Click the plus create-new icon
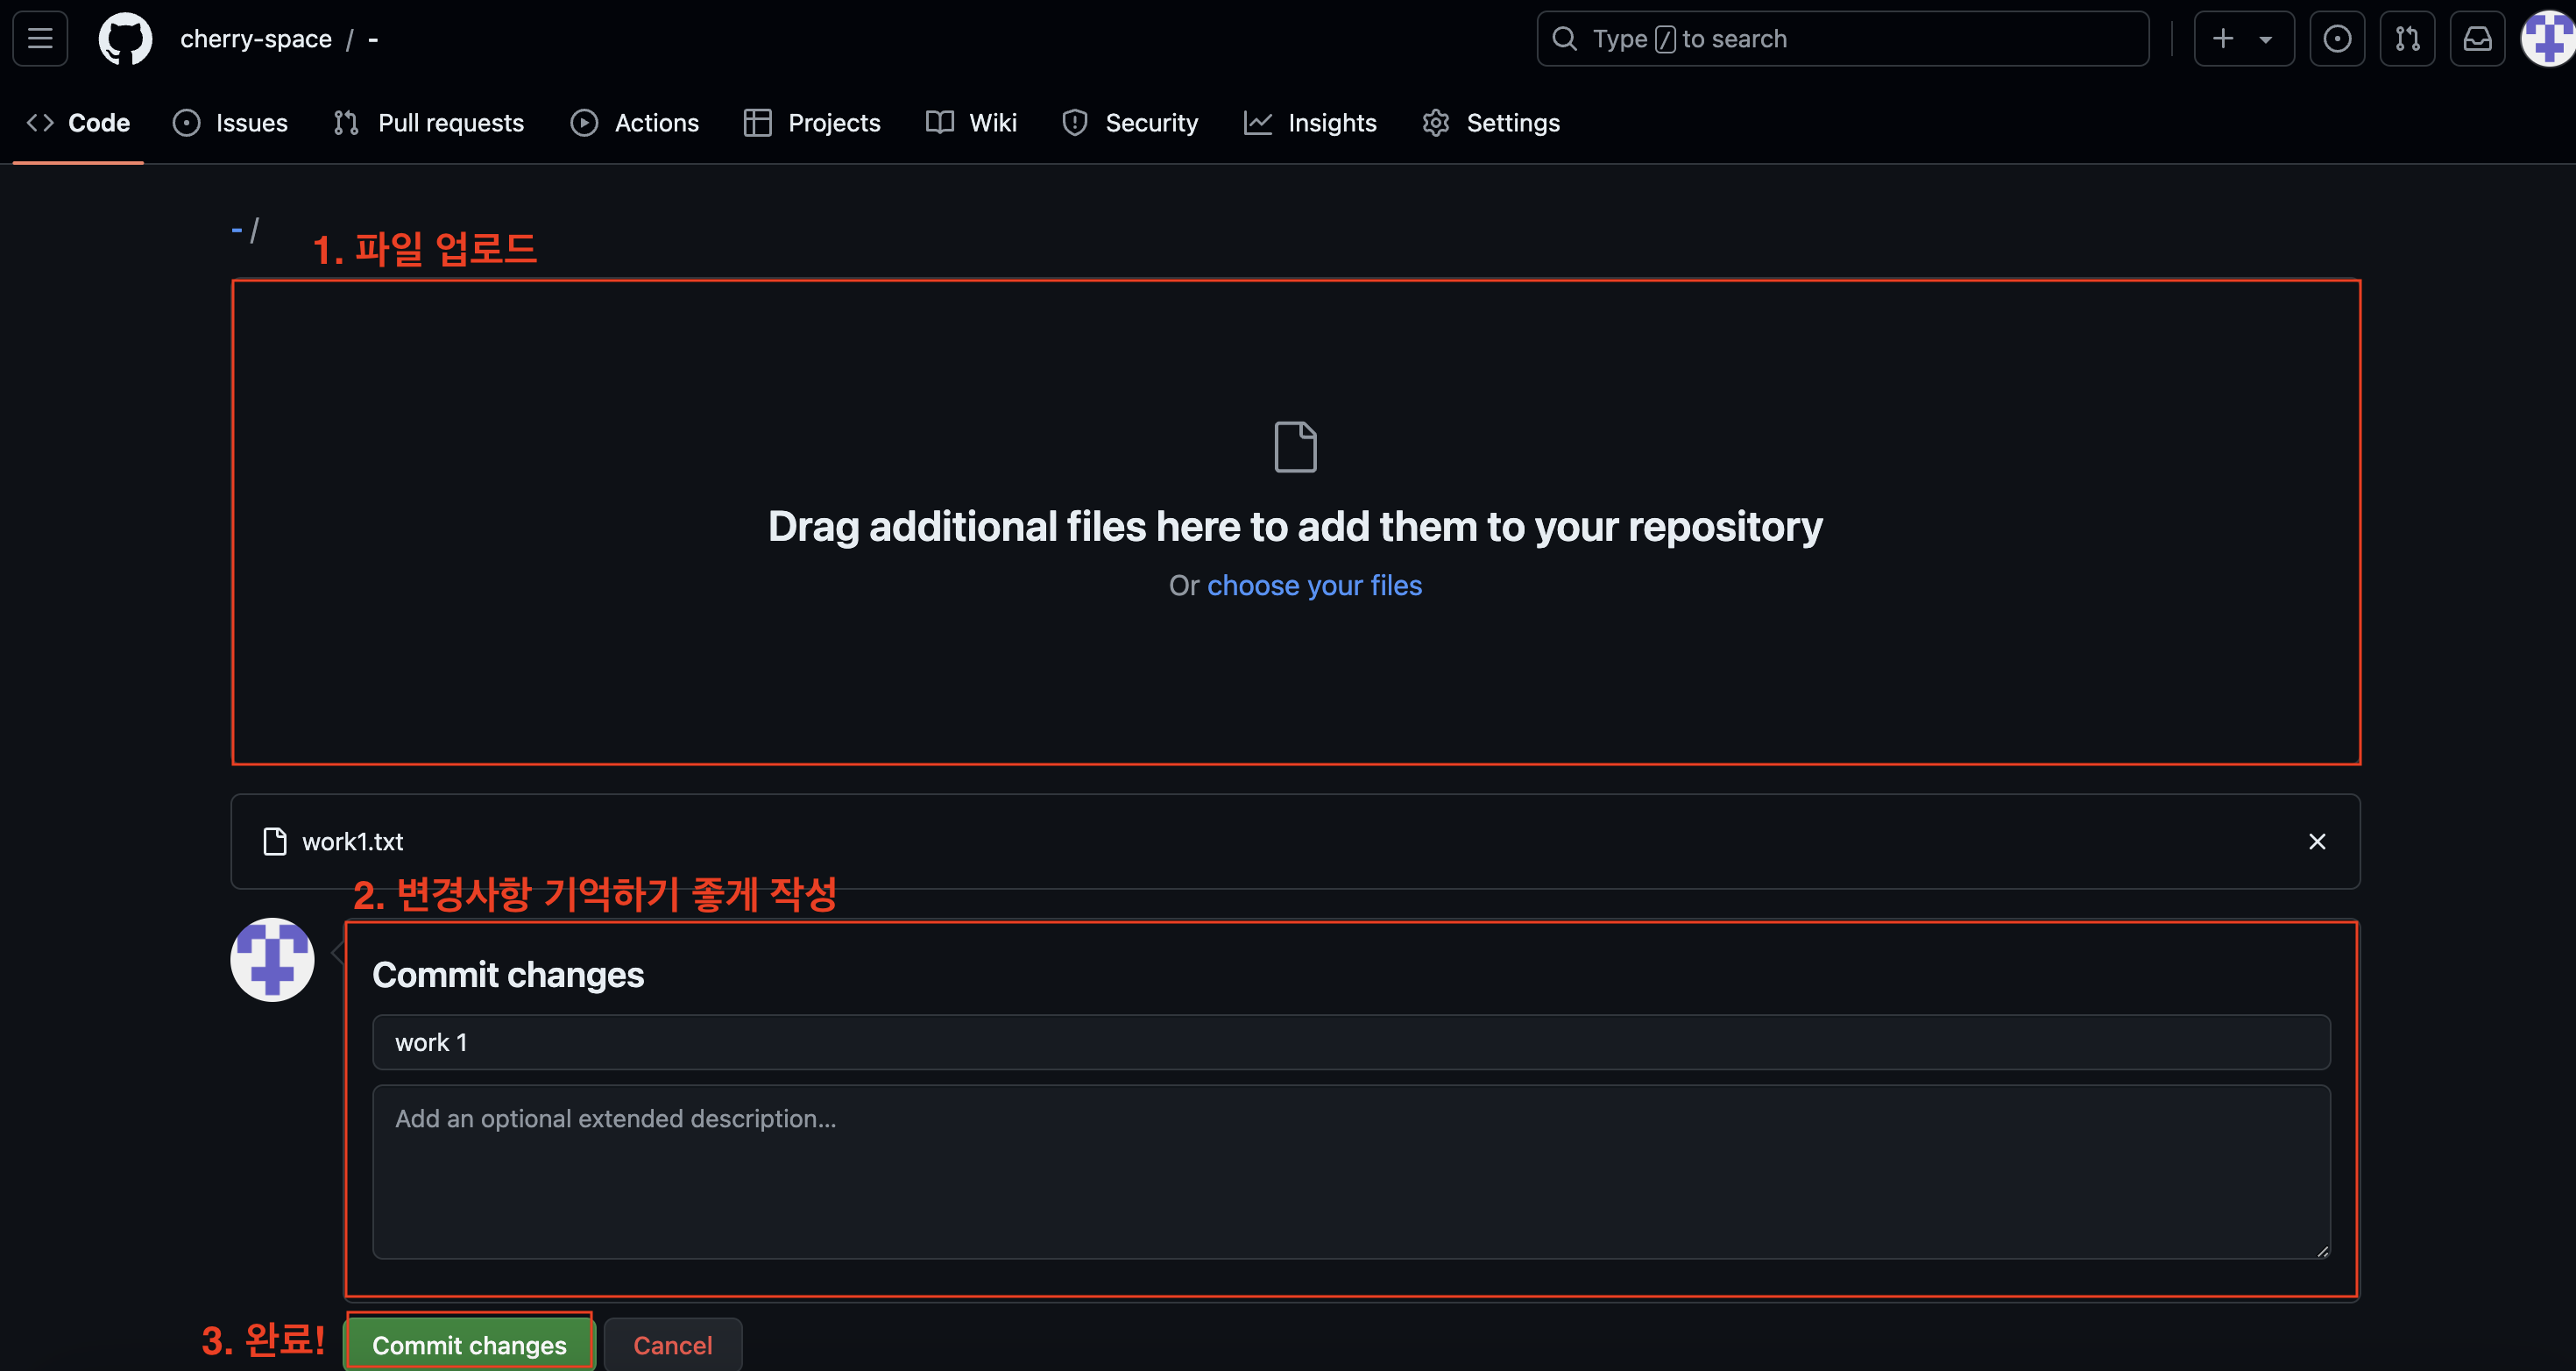 coord(2222,39)
